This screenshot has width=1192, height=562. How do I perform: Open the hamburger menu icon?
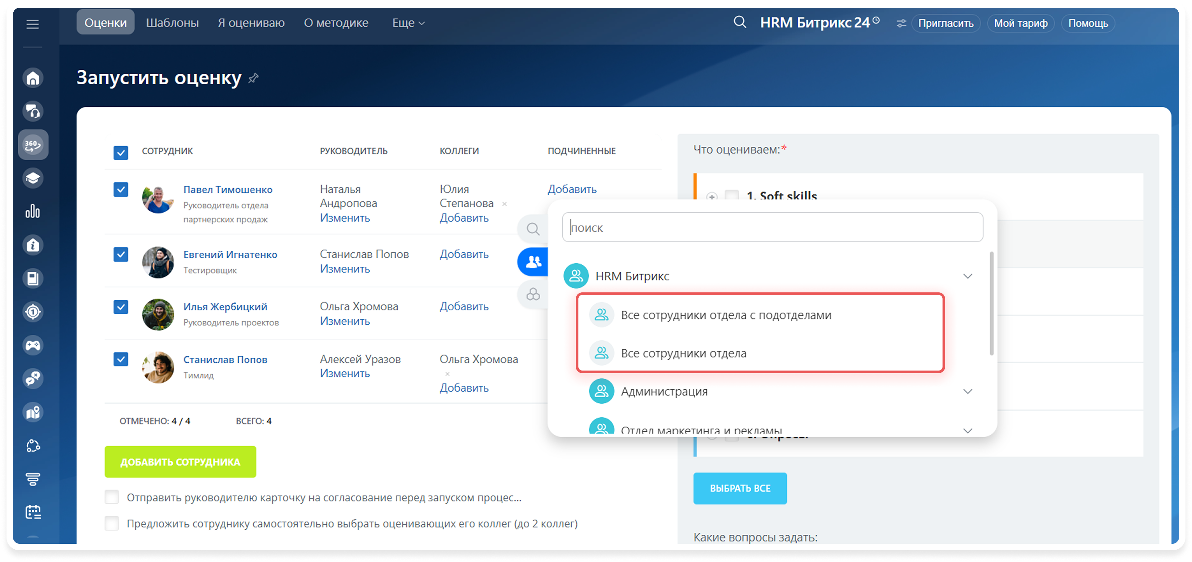point(32,24)
